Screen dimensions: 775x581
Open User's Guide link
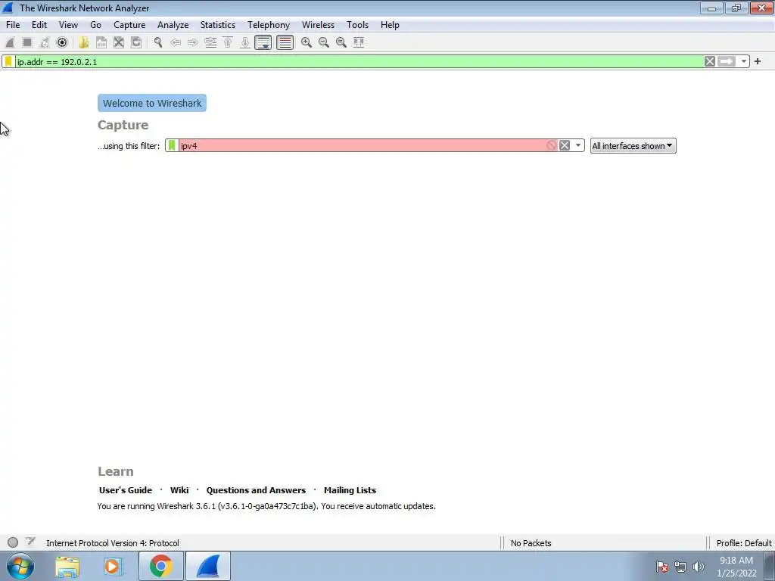[126, 490]
